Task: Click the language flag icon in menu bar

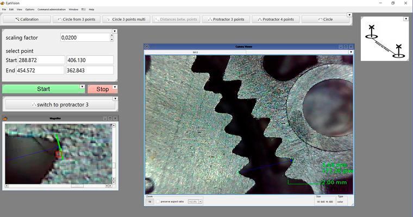Action: [x=84, y=9]
